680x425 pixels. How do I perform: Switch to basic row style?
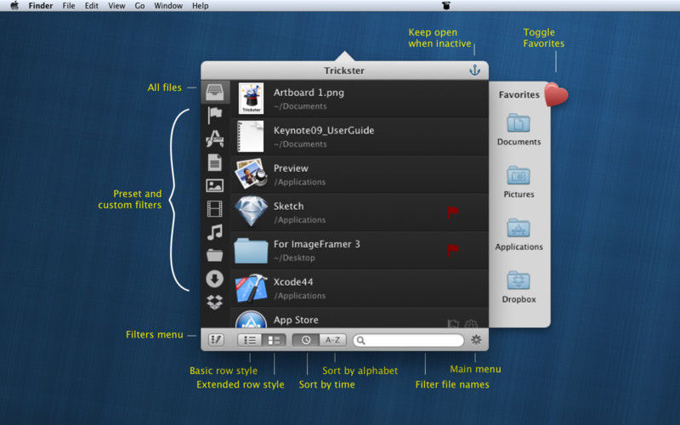click(250, 340)
